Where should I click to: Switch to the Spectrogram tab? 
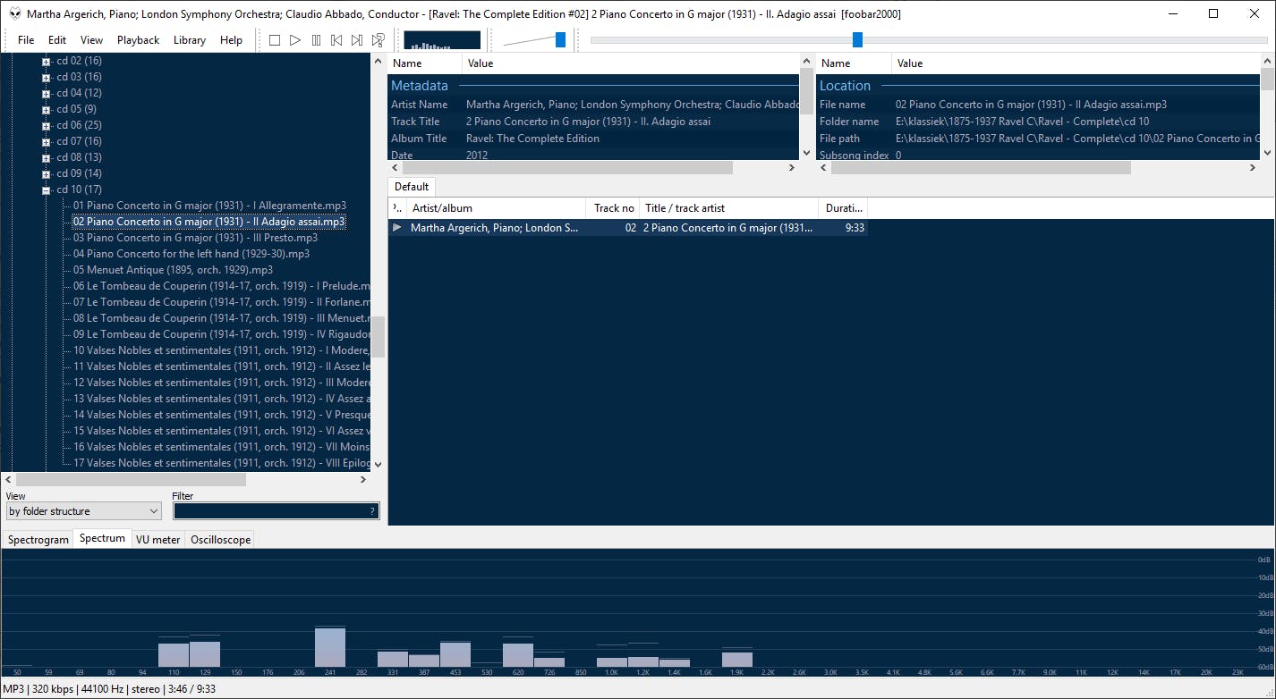38,540
